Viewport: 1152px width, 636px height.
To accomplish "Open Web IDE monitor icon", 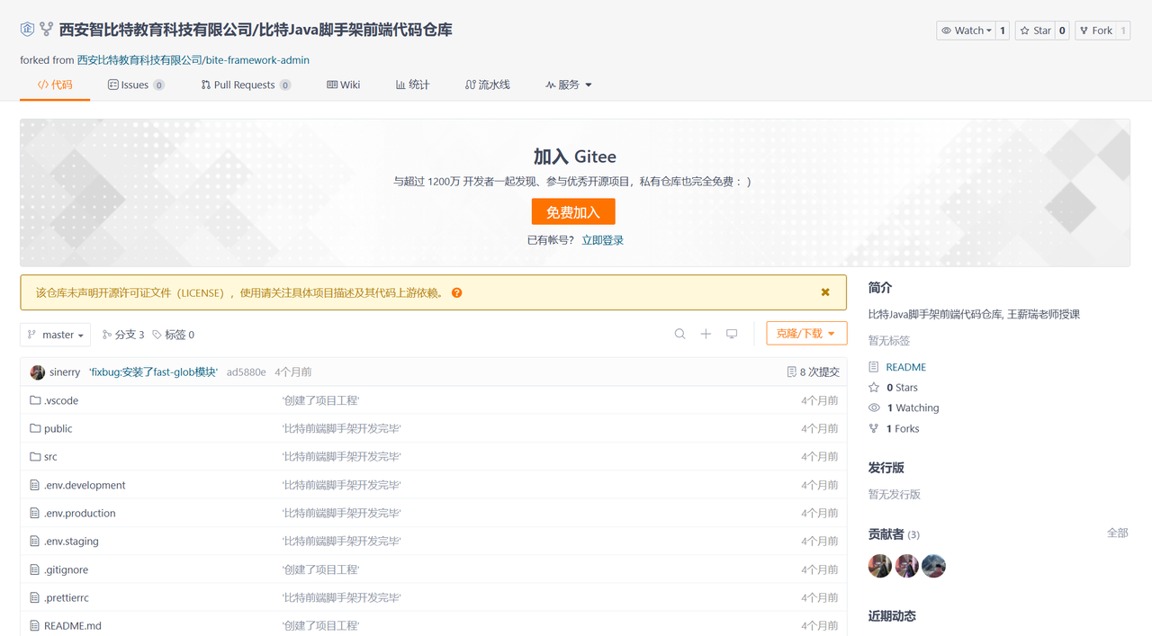I will click(732, 334).
